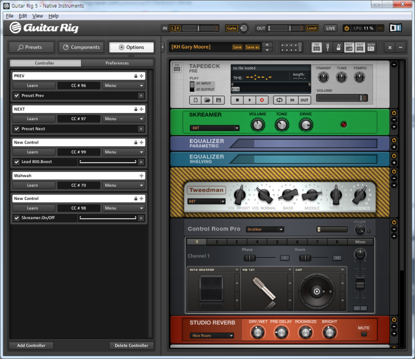415x359 pixels.
Task: Click the lock icon on the PREV controller
Action: [x=136, y=76]
